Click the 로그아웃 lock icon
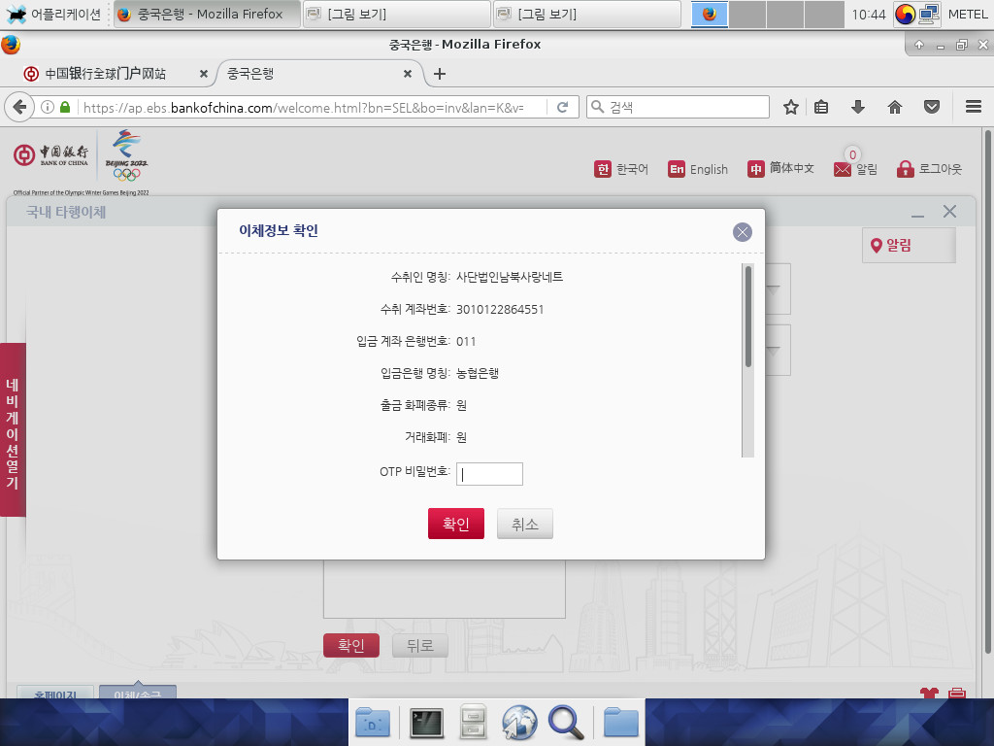The image size is (994, 746). coord(906,169)
